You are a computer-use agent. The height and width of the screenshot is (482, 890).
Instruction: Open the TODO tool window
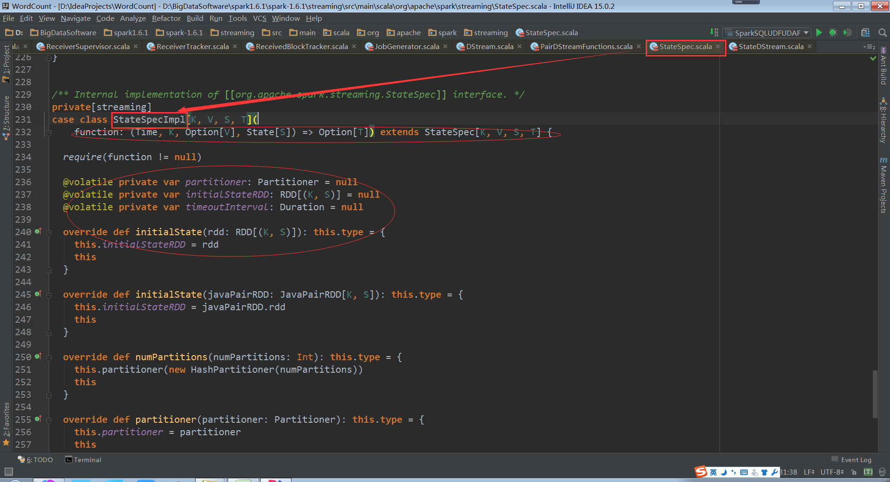coord(35,460)
